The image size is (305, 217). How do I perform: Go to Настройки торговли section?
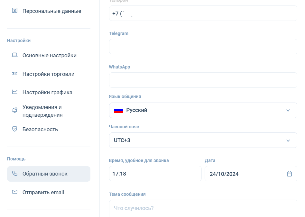coord(48,74)
